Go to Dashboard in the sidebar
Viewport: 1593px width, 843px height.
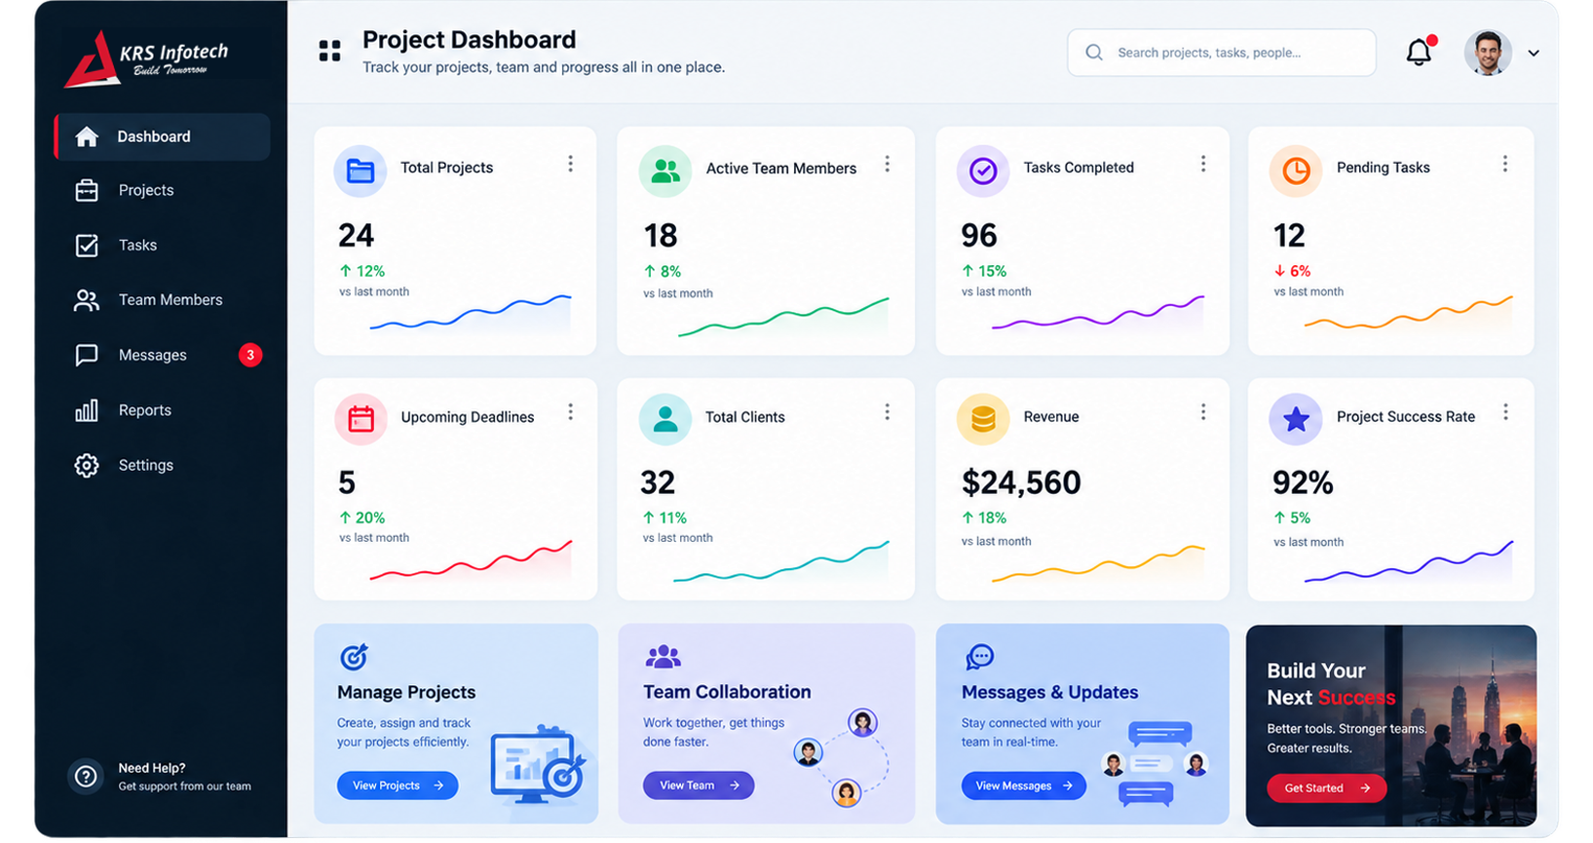click(163, 136)
